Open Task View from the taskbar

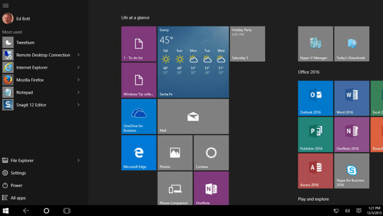pos(67,210)
